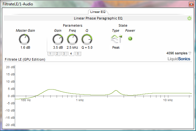This screenshot has height=131, width=196.
Task: Choose the active EQ band 4
Action: tap(71, 54)
